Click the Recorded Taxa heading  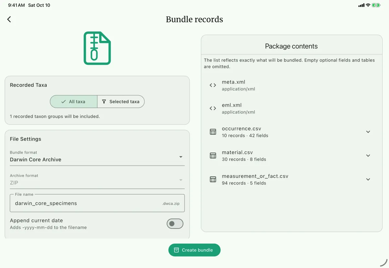[x=29, y=85]
